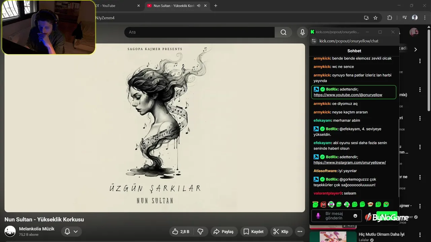Open media controls icon in Chrome toolbar

[x=405, y=18]
